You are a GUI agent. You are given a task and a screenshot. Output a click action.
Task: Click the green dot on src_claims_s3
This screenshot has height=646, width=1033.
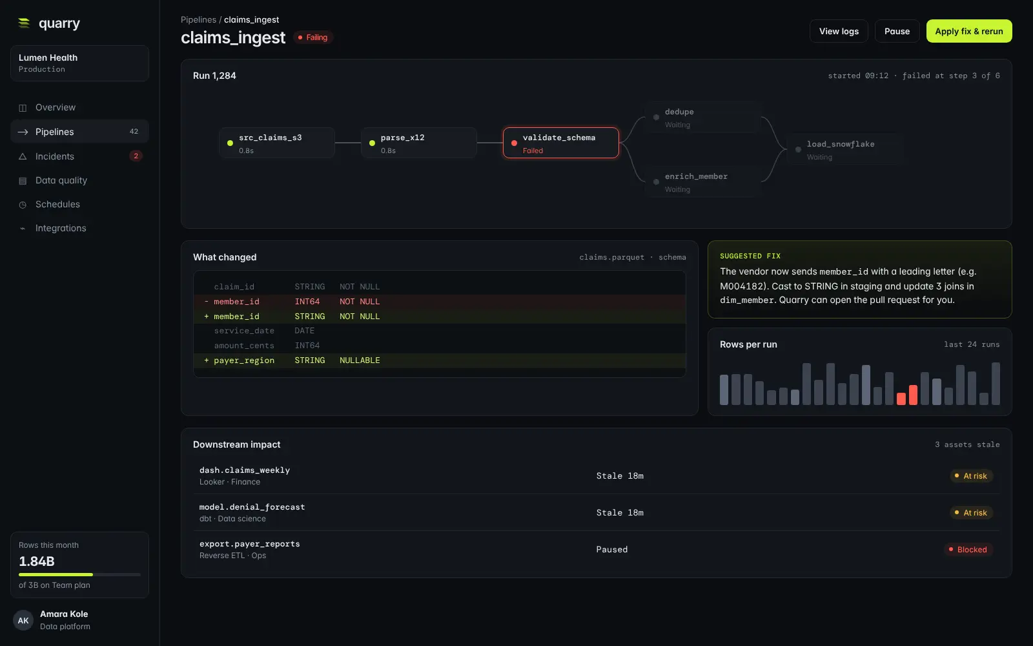pos(230,143)
